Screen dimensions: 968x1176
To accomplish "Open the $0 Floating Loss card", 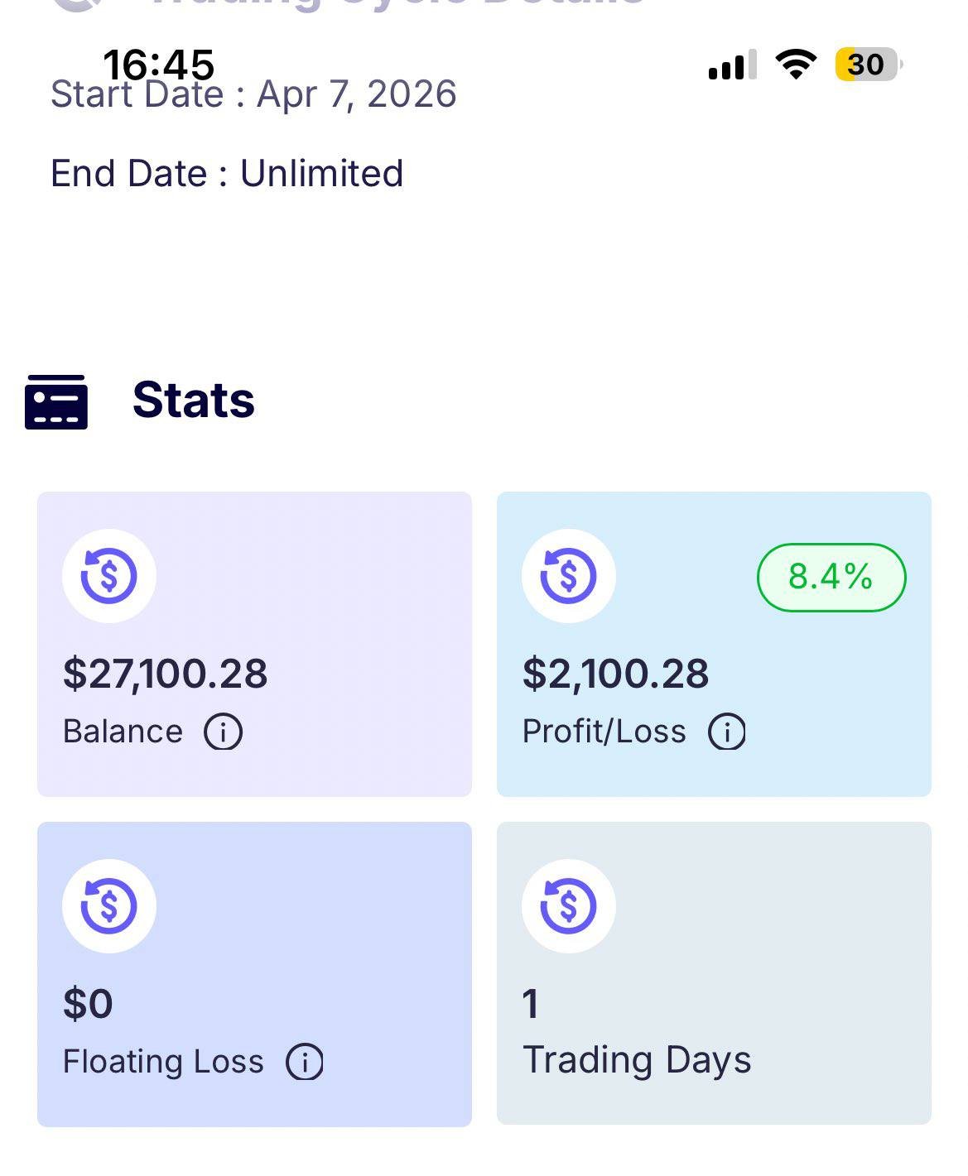I will pyautogui.click(x=254, y=974).
